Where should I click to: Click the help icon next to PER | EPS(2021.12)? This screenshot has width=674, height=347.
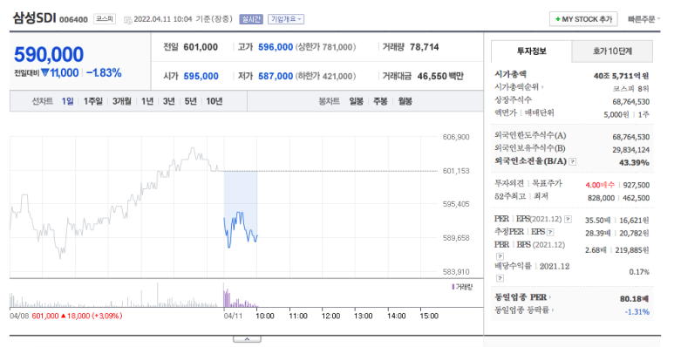pyautogui.click(x=568, y=220)
